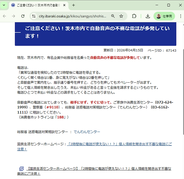
Task: Click the line 「異常な通信を検知したので
Action: click(x=59, y=73)
